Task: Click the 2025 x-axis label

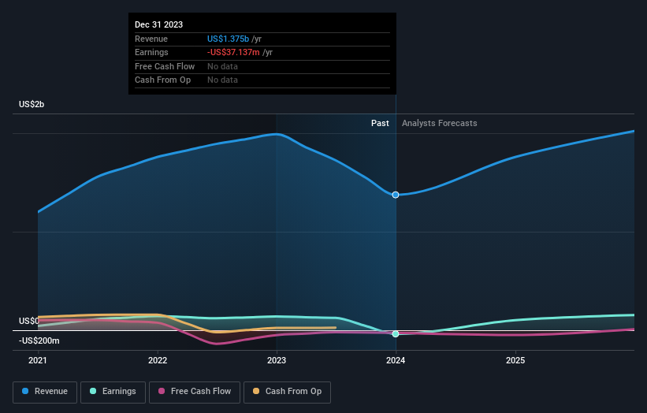Action: [x=515, y=361]
